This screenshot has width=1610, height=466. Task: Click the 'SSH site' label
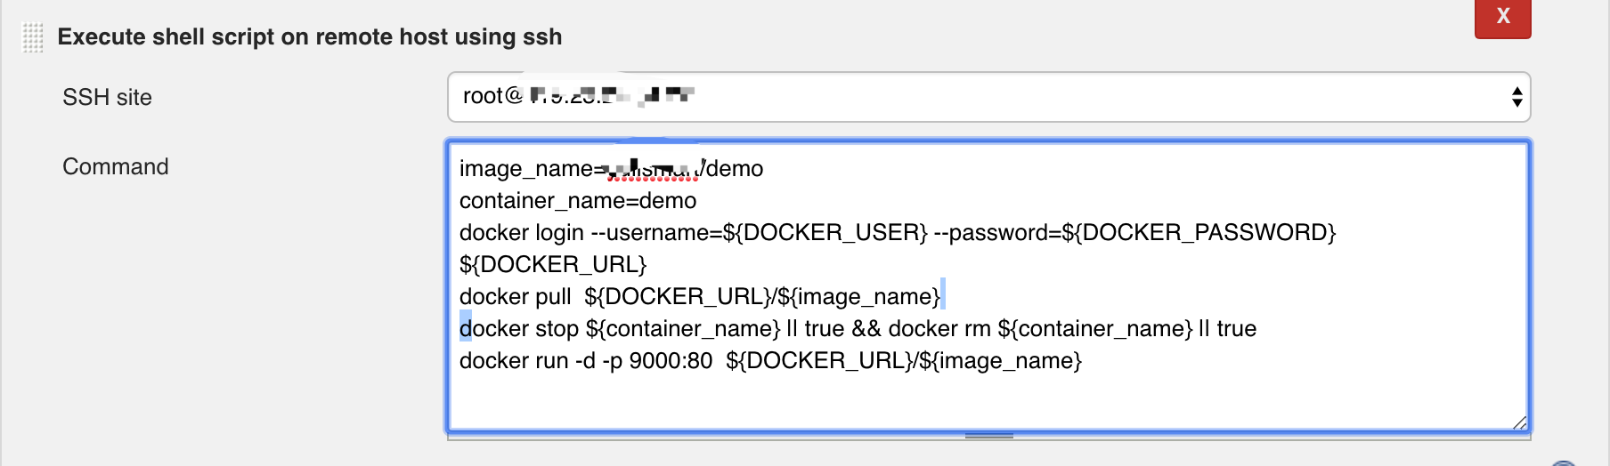tap(107, 98)
